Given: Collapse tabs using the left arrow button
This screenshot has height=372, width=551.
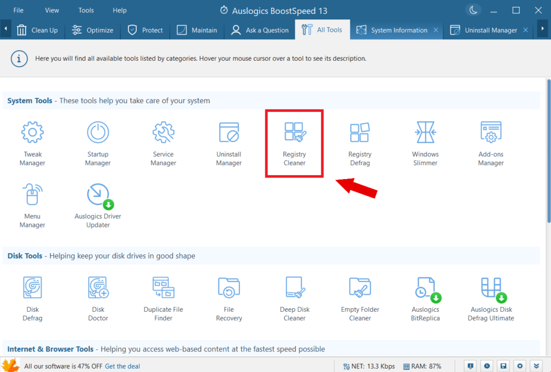Looking at the screenshot, I should [5, 30].
